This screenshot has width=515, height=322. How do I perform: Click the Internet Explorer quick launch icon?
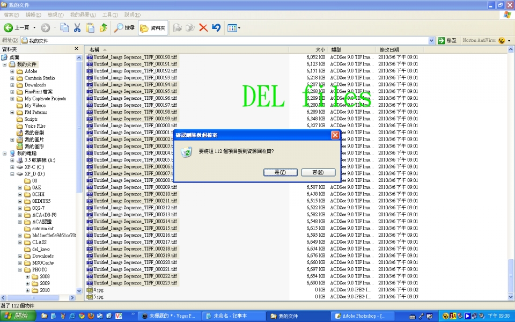pos(72,316)
